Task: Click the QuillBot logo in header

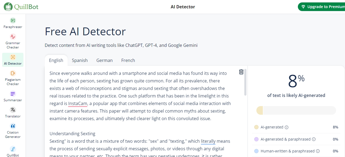Action: click(21, 7)
